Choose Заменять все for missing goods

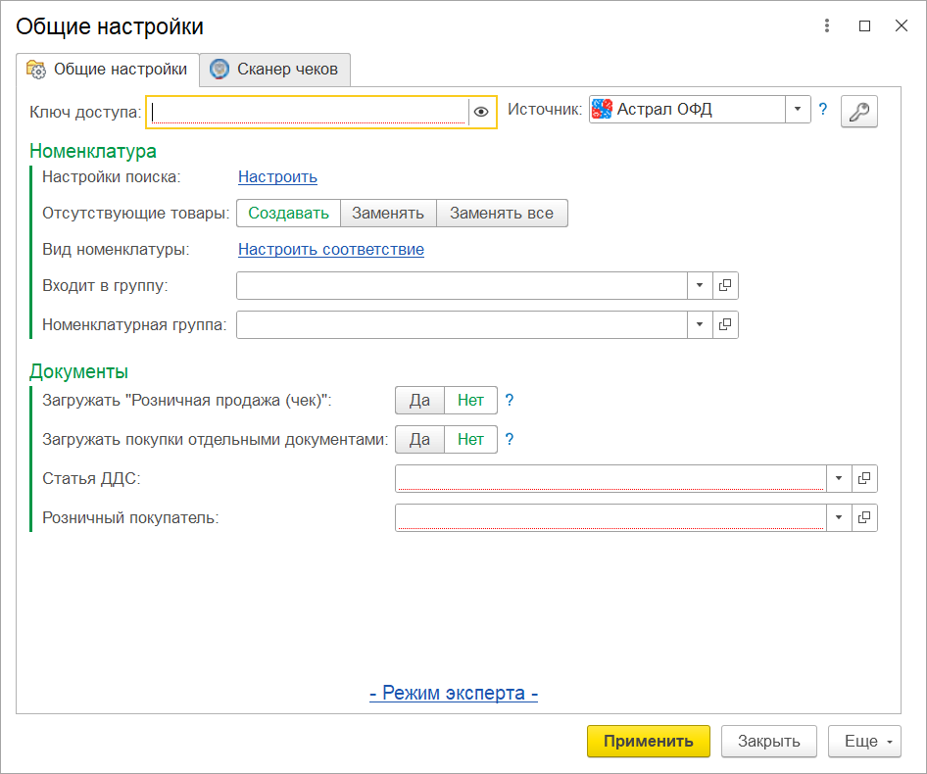502,213
